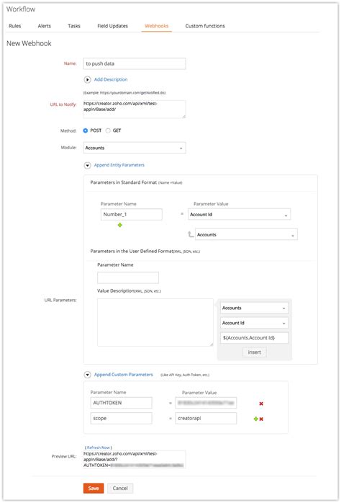Switch to the Tasks tab

74,26
